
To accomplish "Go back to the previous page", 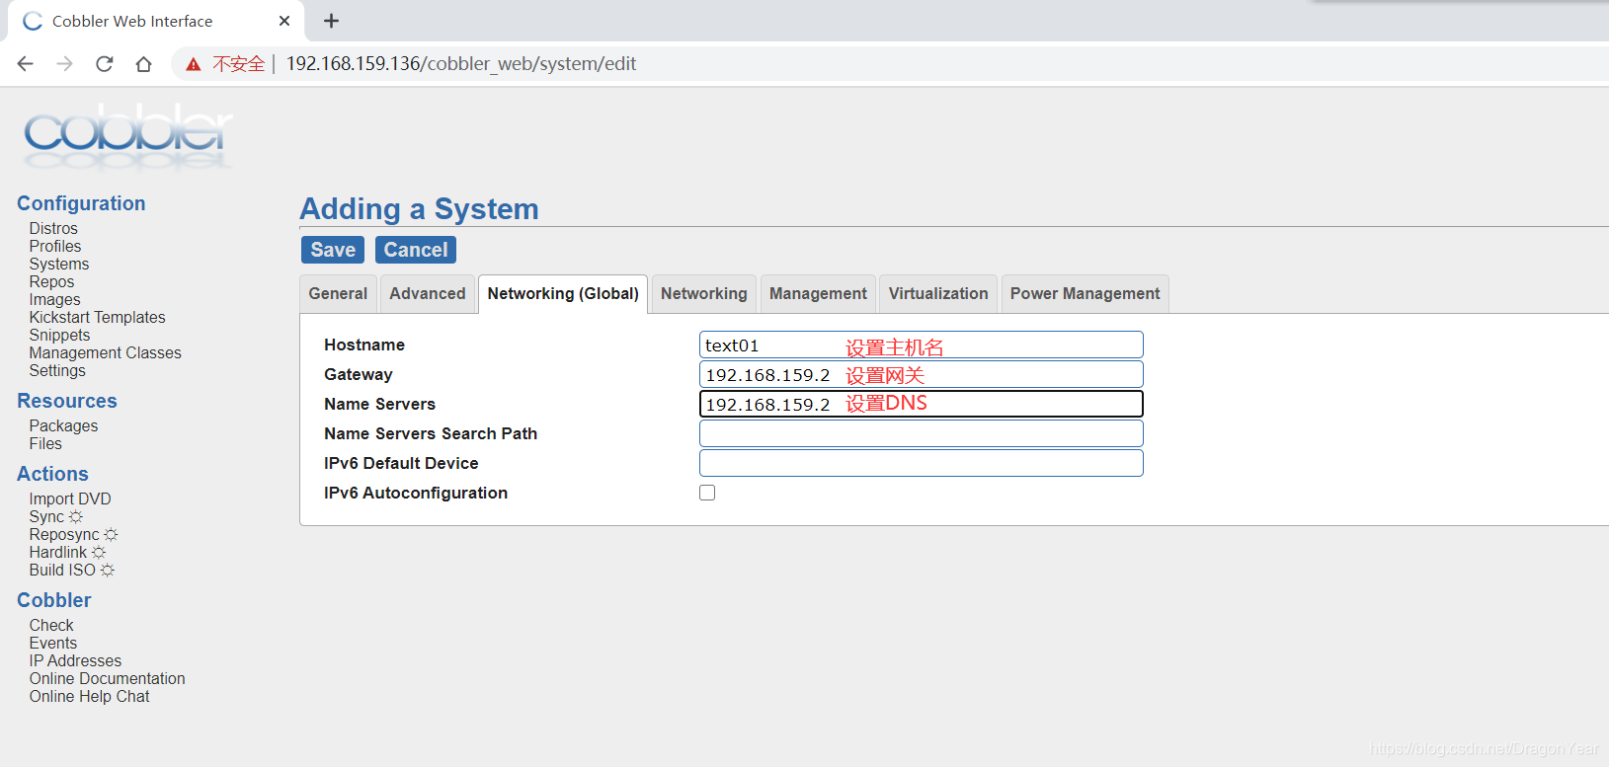I will pyautogui.click(x=26, y=64).
